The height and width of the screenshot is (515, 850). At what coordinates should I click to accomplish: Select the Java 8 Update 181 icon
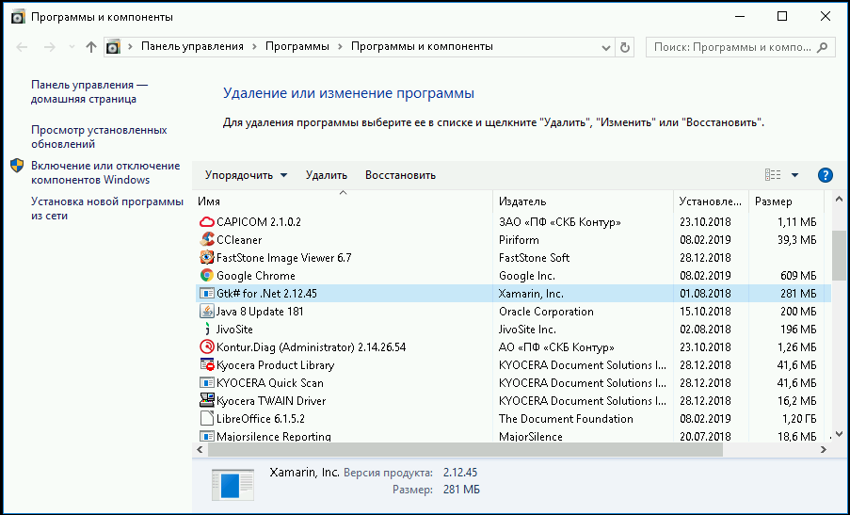pyautogui.click(x=206, y=312)
